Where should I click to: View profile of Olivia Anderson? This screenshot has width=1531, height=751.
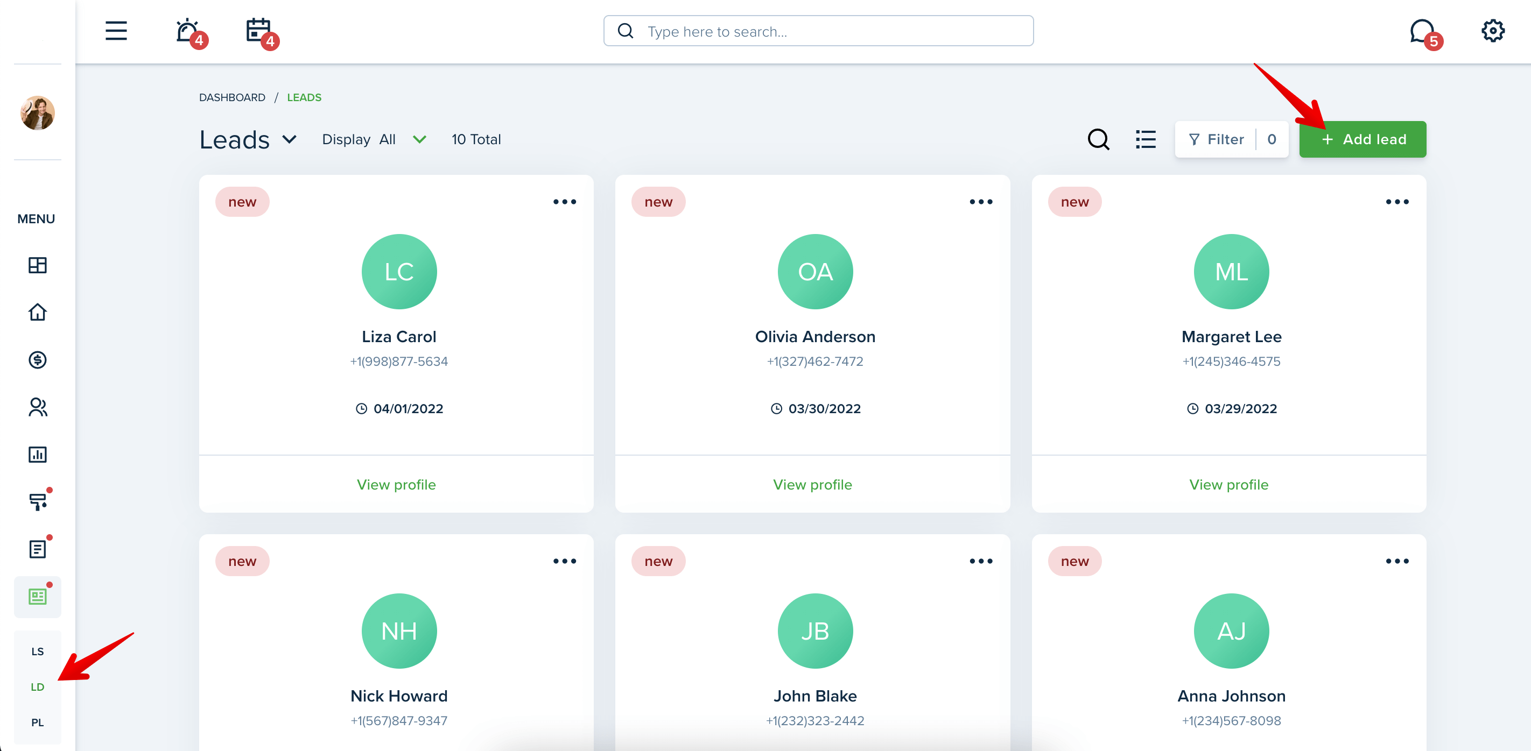[x=812, y=485]
